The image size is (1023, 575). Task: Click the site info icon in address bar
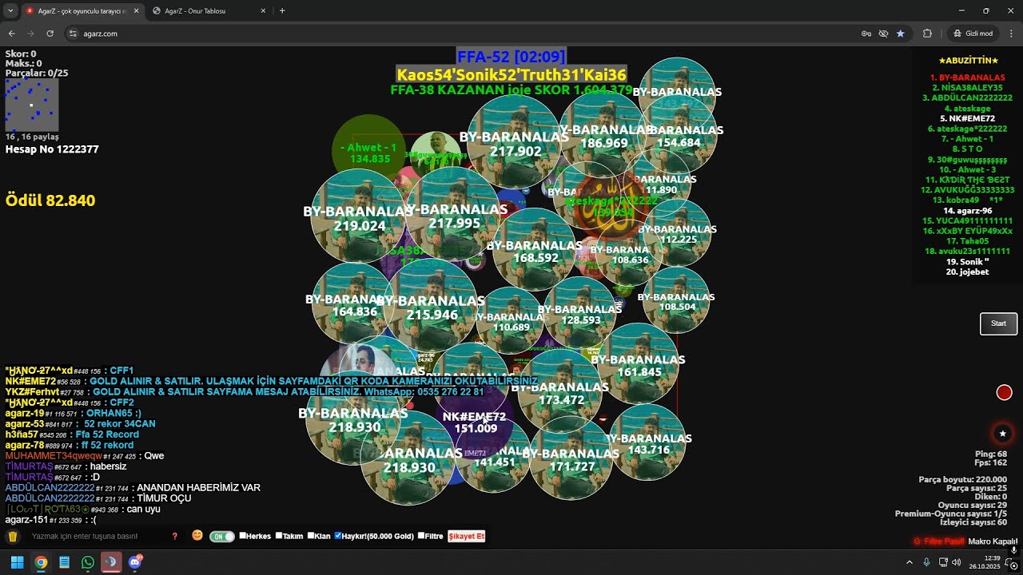pos(73,34)
